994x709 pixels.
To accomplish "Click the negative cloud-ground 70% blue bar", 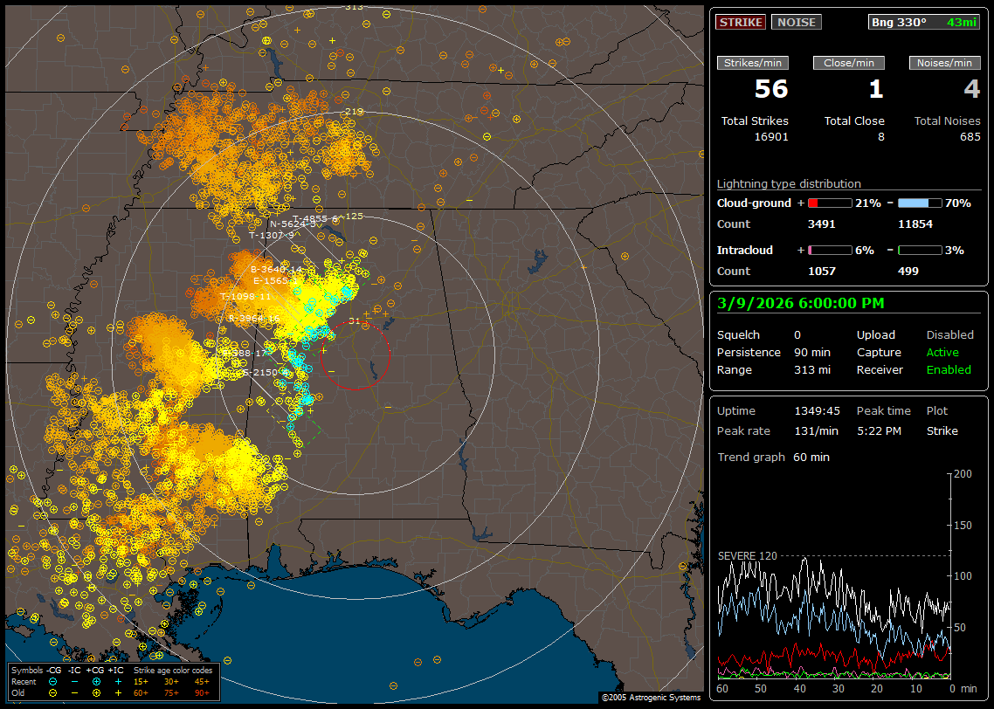I will [x=920, y=203].
